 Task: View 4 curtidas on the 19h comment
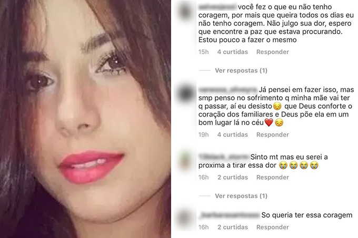click(x=232, y=135)
